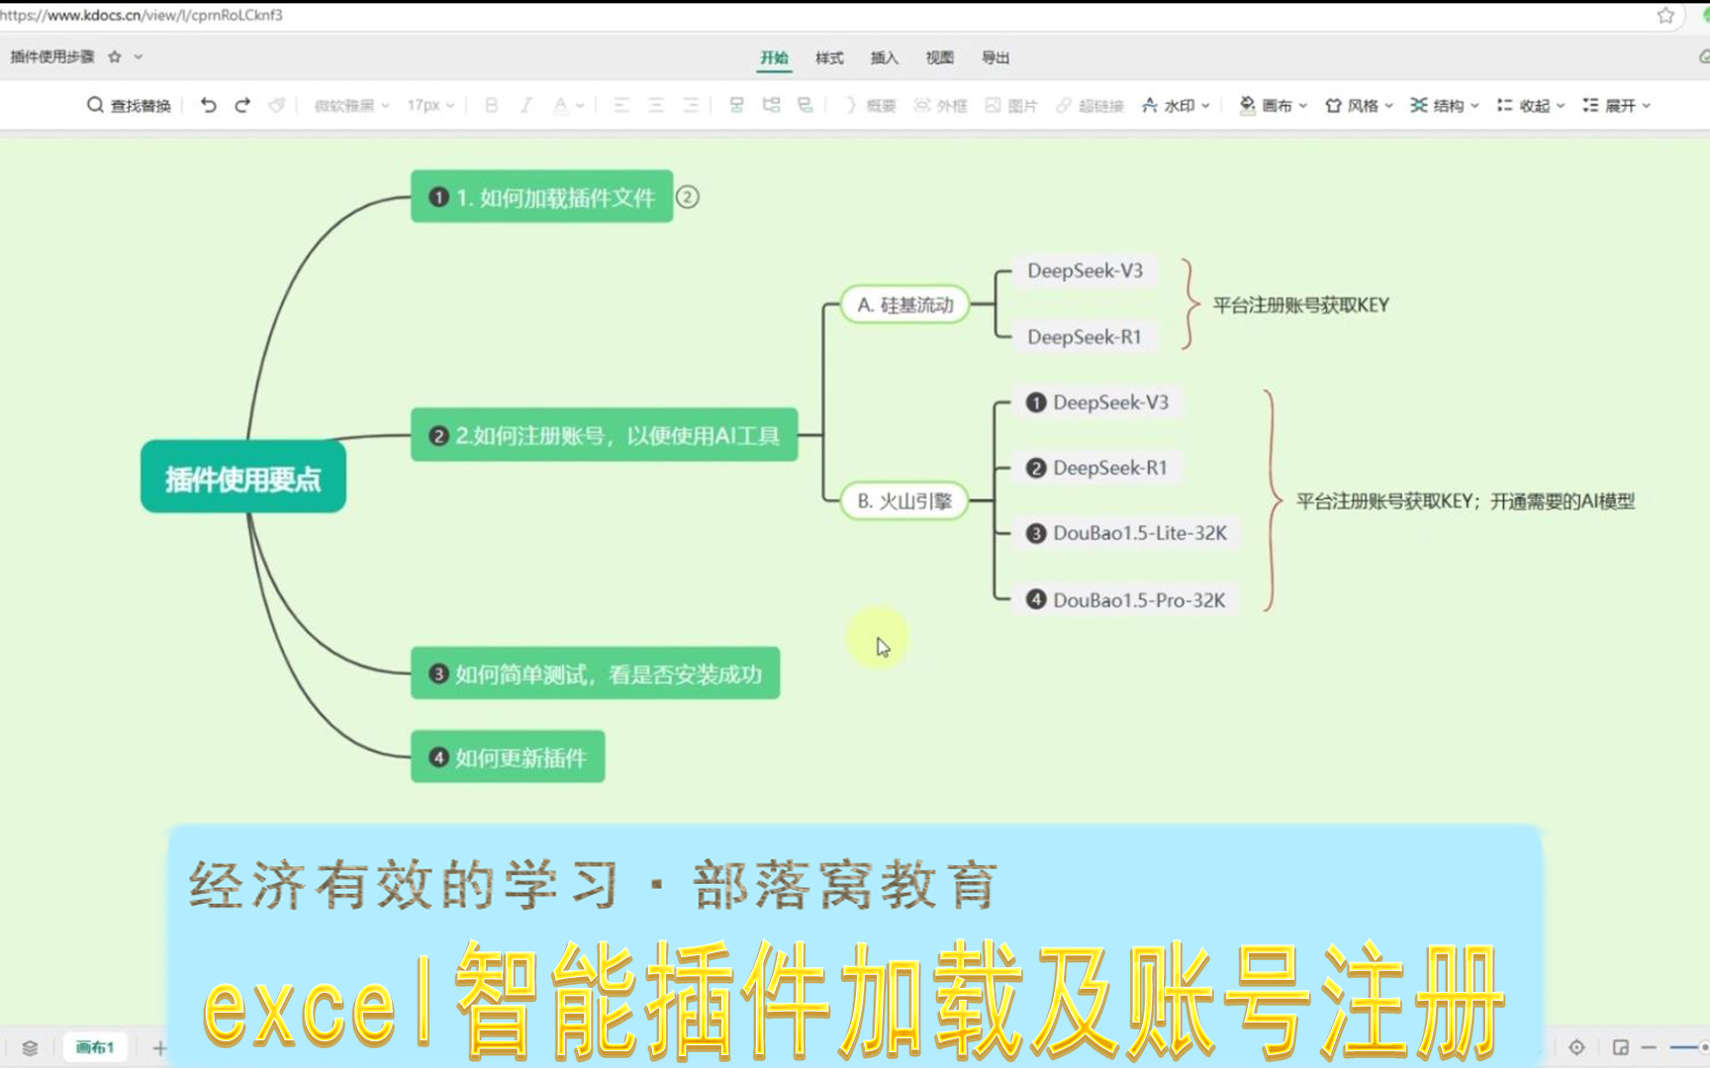Star the document 插件使用步骤

coord(115,56)
